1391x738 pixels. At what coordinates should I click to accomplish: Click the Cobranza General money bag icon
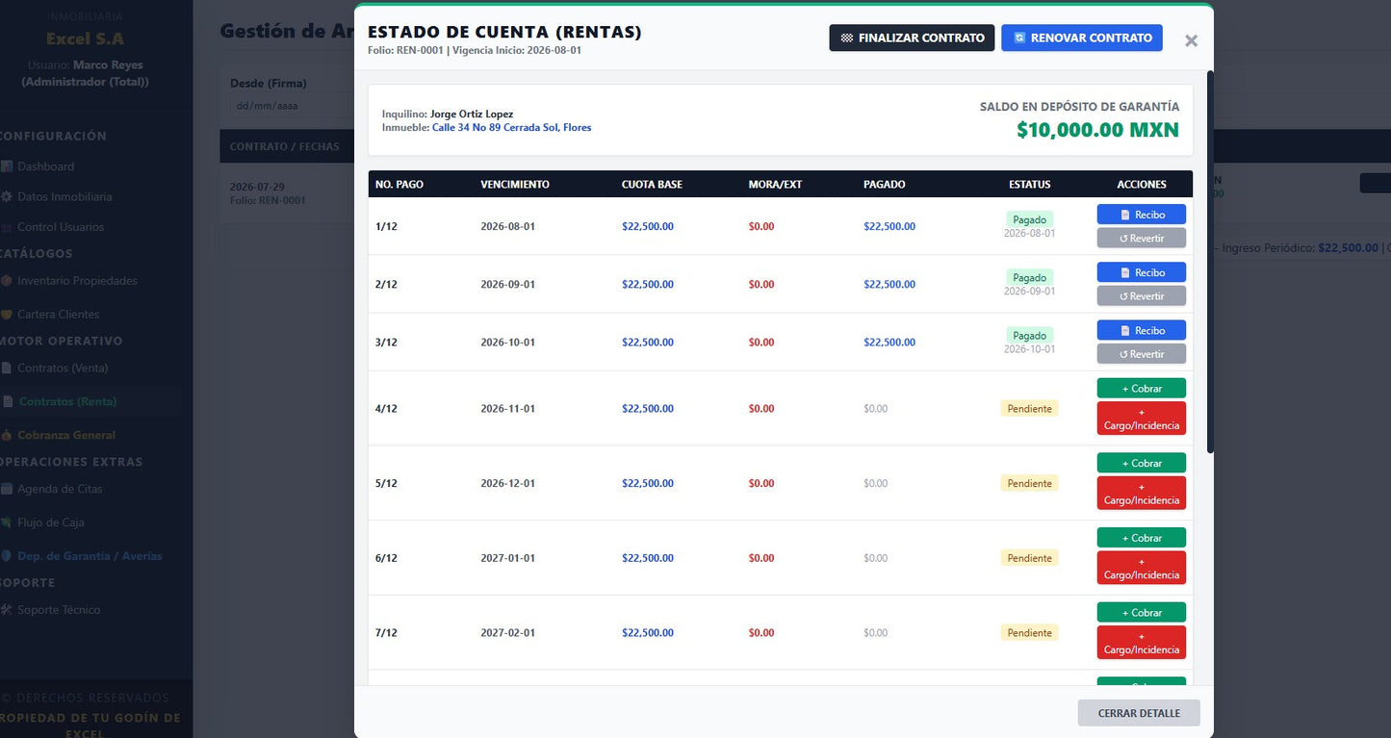[7, 435]
